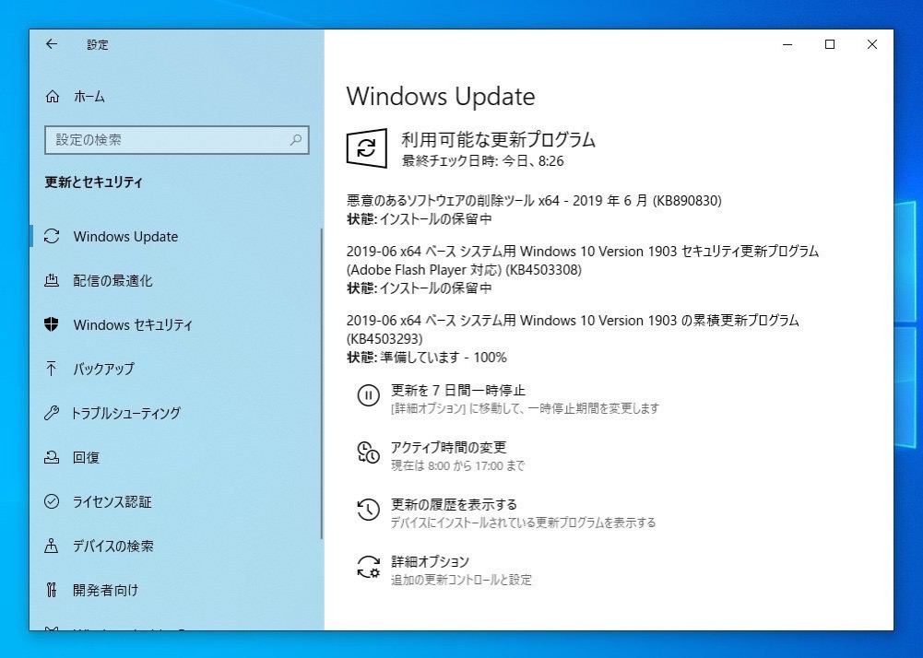
Task: Click the 開発者向け tools icon
Action: 52,590
